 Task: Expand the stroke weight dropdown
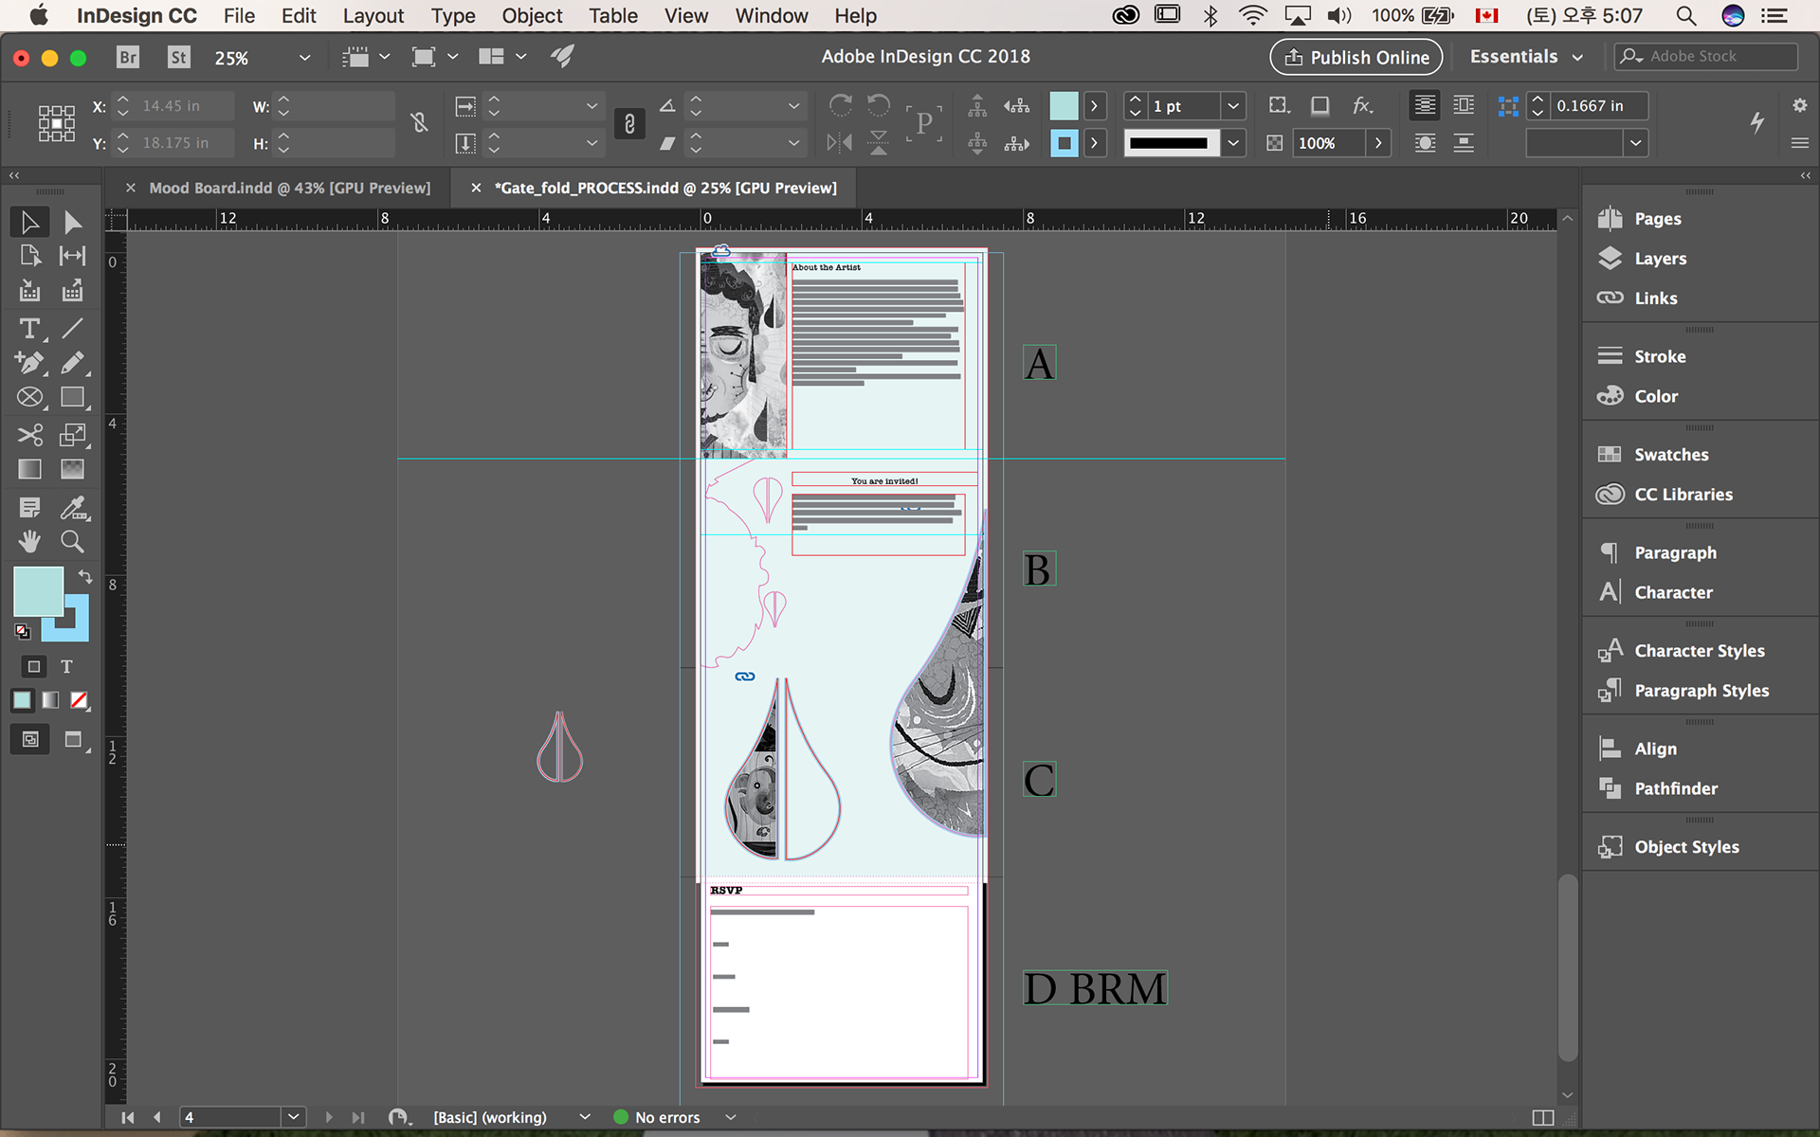tap(1232, 106)
